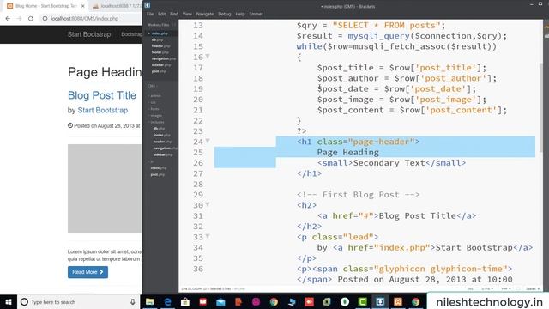Click the Read More button

tap(87, 272)
